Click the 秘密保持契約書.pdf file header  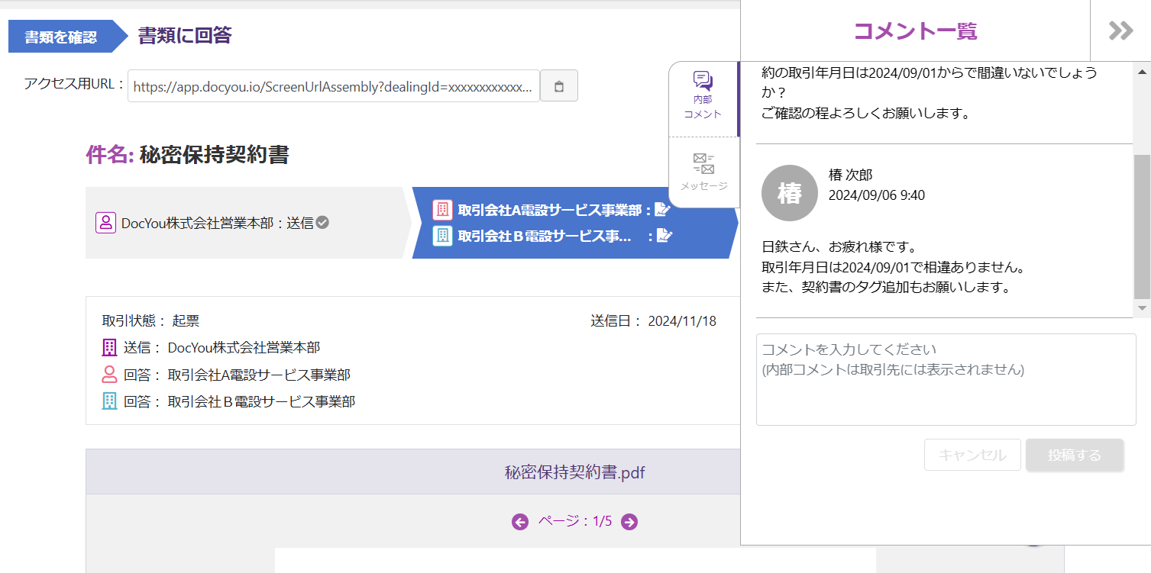(574, 472)
